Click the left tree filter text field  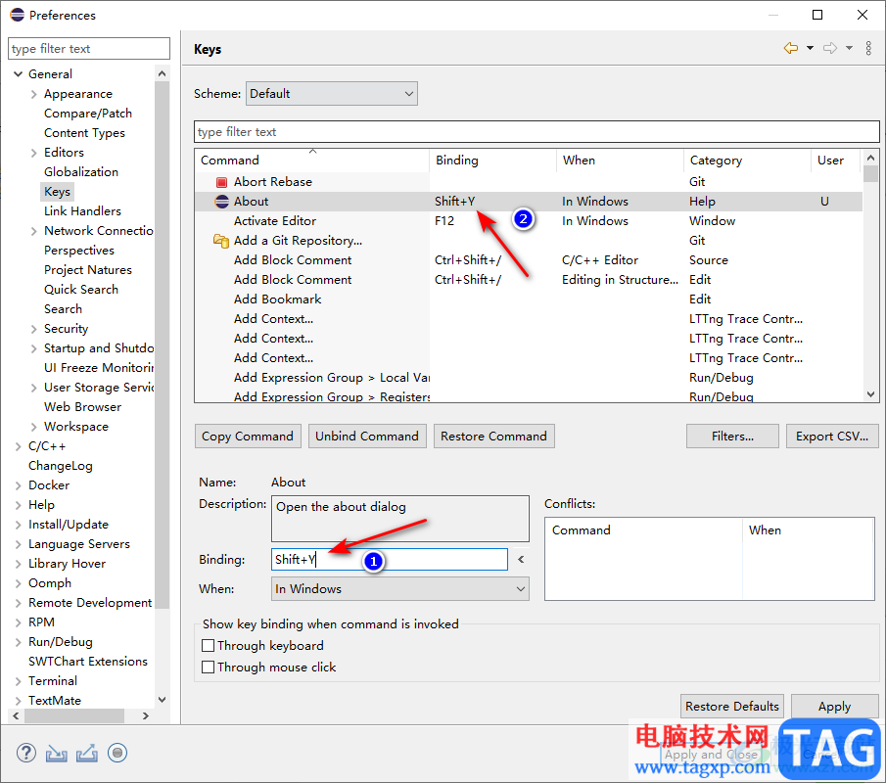pyautogui.click(x=89, y=49)
